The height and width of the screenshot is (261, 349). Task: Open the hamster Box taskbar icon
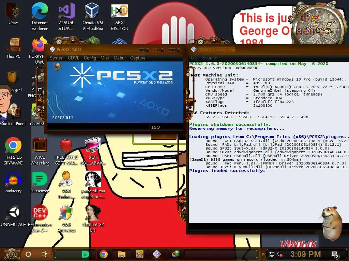point(139,254)
